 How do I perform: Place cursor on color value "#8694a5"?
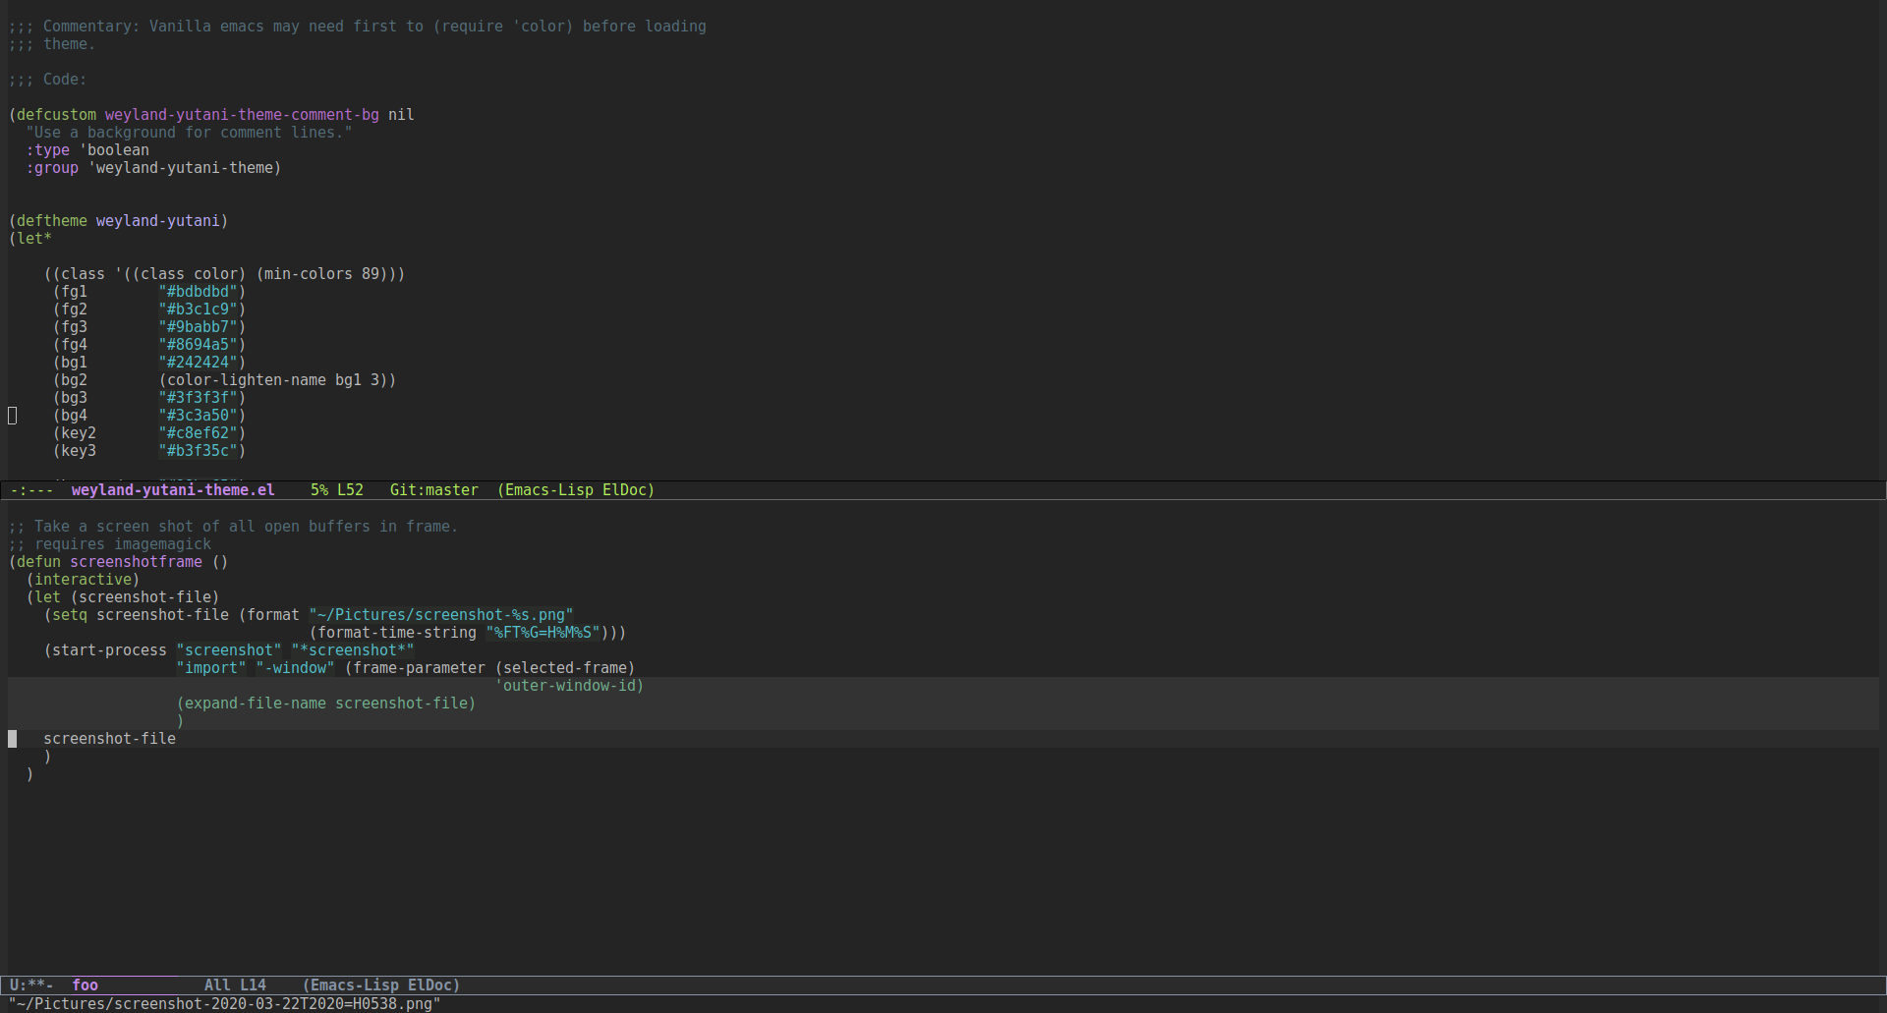point(199,344)
